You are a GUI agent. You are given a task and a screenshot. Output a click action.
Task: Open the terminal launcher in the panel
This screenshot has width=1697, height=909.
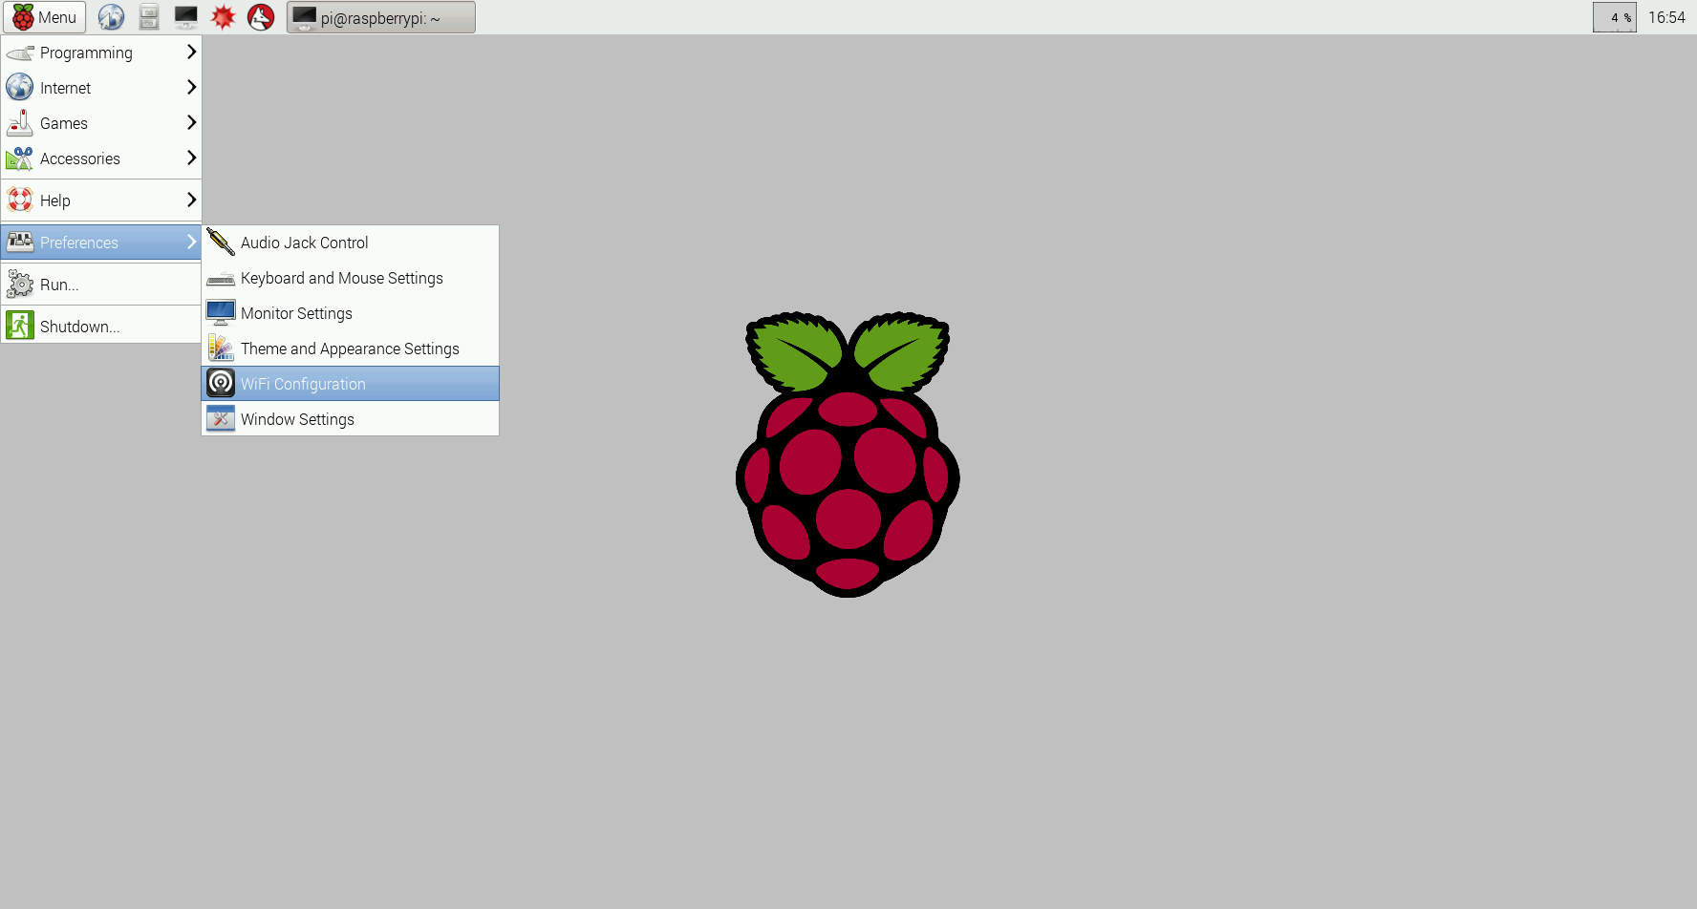click(x=186, y=17)
